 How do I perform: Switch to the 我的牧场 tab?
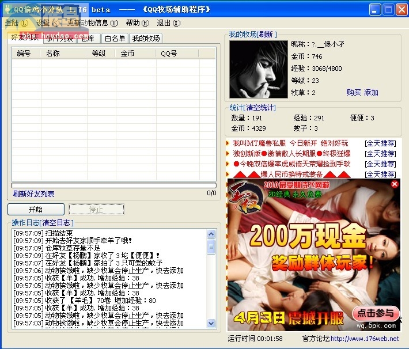(x=146, y=39)
